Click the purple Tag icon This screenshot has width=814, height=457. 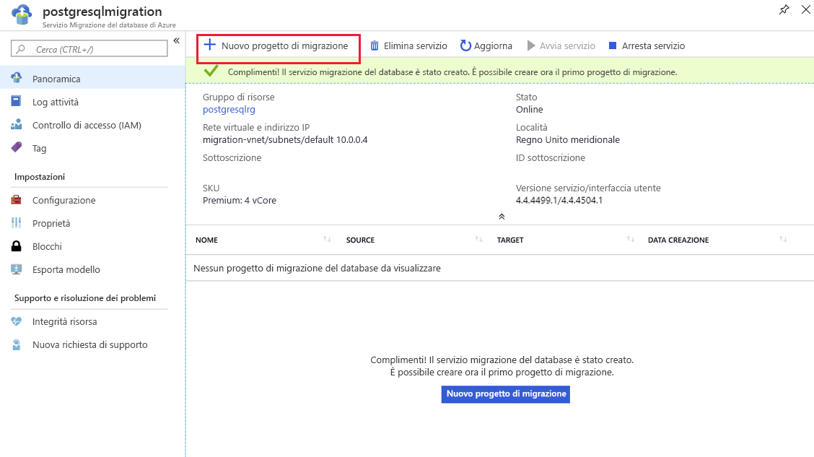[x=17, y=147]
